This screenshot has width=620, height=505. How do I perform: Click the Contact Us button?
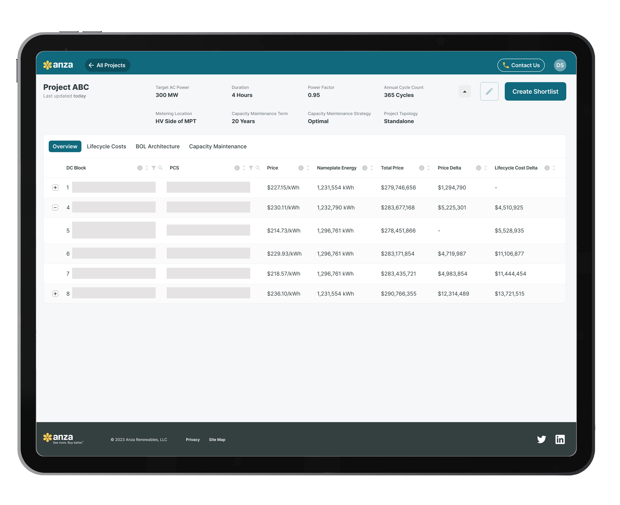pyautogui.click(x=521, y=65)
